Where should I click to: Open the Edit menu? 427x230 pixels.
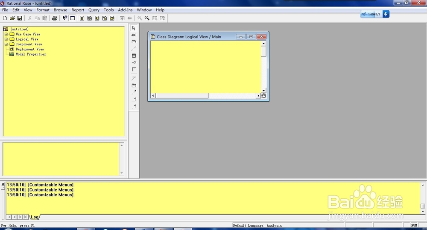[x=16, y=10]
